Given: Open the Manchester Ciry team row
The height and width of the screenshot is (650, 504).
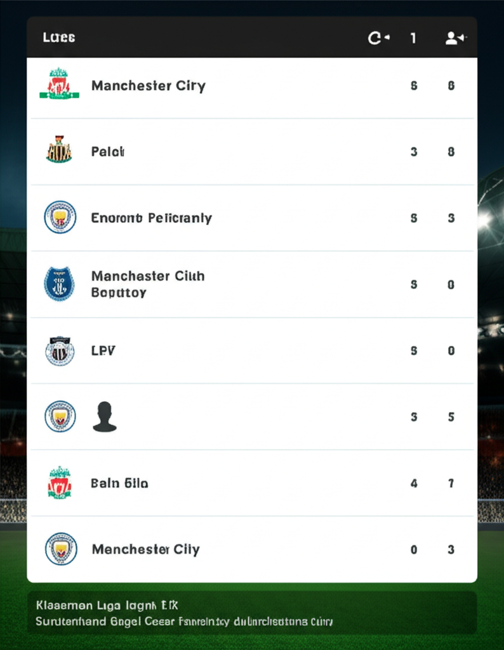Looking at the screenshot, I should [149, 86].
